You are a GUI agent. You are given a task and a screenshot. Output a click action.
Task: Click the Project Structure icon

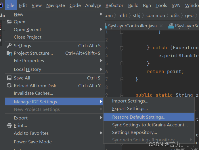pos(9,53)
